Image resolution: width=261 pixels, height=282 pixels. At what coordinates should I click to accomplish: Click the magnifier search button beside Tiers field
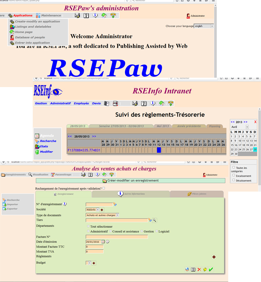[x=154, y=220]
